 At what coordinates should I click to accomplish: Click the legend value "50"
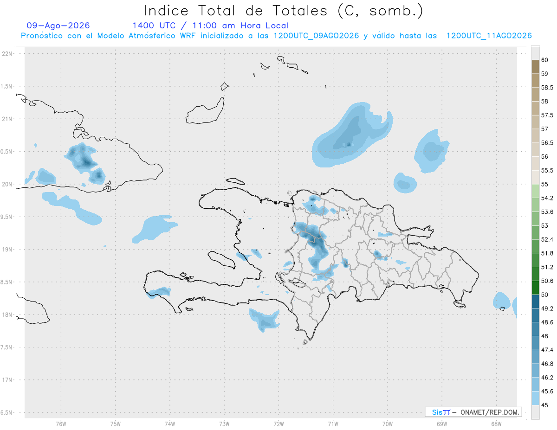click(x=544, y=295)
